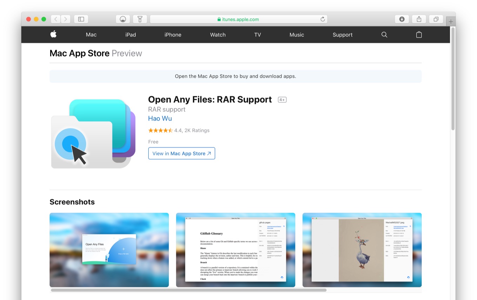Viewport: 477px width, 300px height.
Task: Open the Watch navigation item
Action: click(x=218, y=35)
